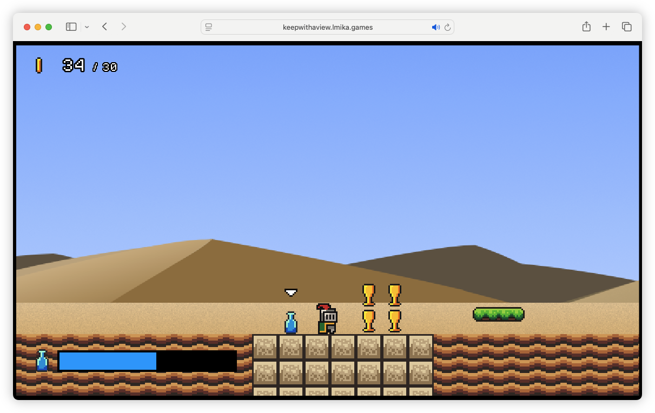The width and height of the screenshot is (655, 413).
Task: Click the top-right golden goblet
Action: [x=395, y=295]
